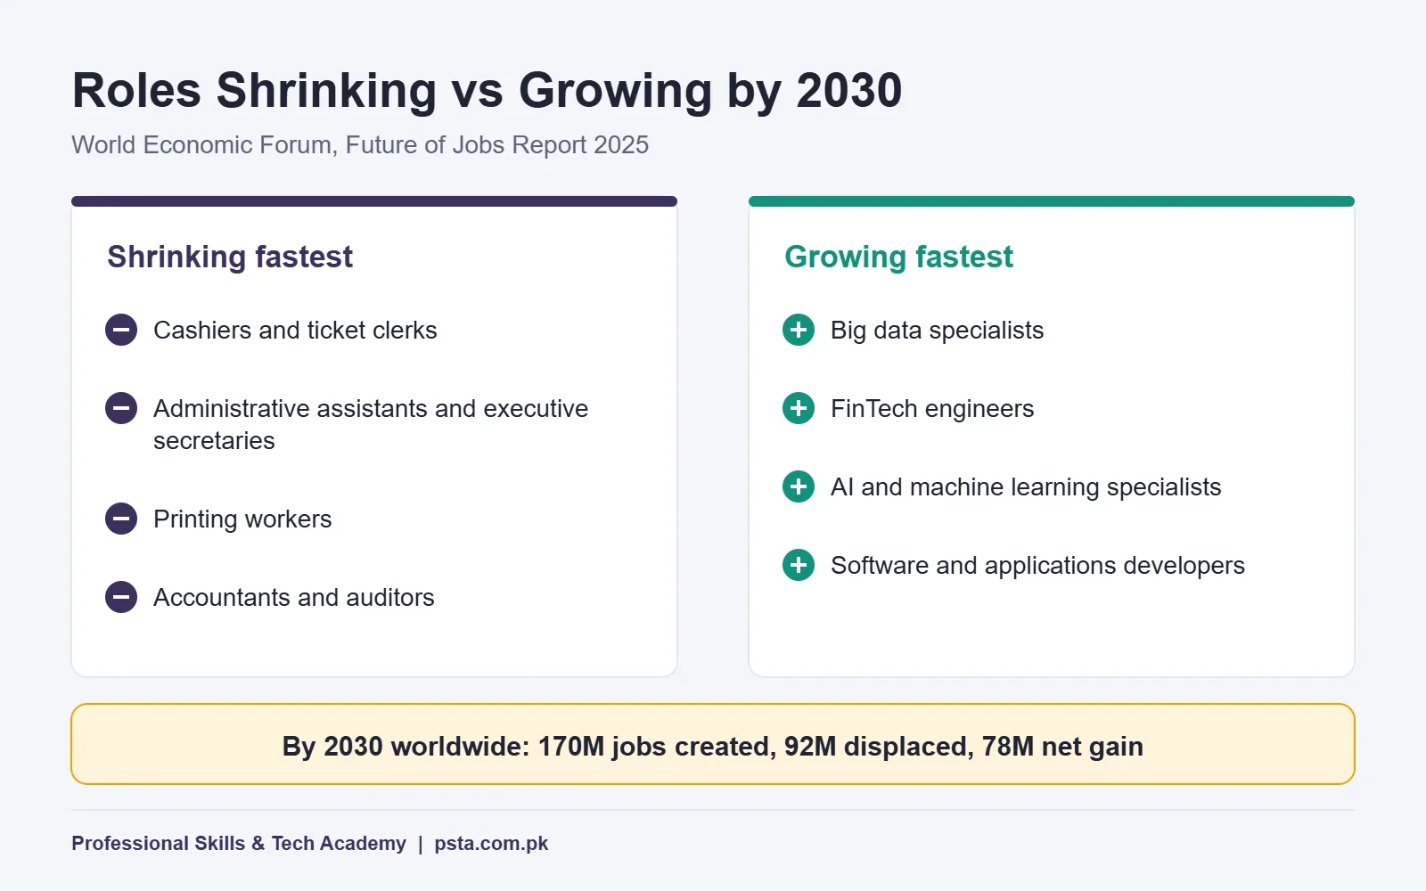Screen dimensions: 1426x891
Task: Click the minus icon beside Administrative assistants
Action: tap(121, 408)
